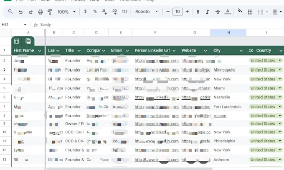The height and width of the screenshot is (170, 284).
Task: Click the font size field 10
Action: [x=177, y=12]
